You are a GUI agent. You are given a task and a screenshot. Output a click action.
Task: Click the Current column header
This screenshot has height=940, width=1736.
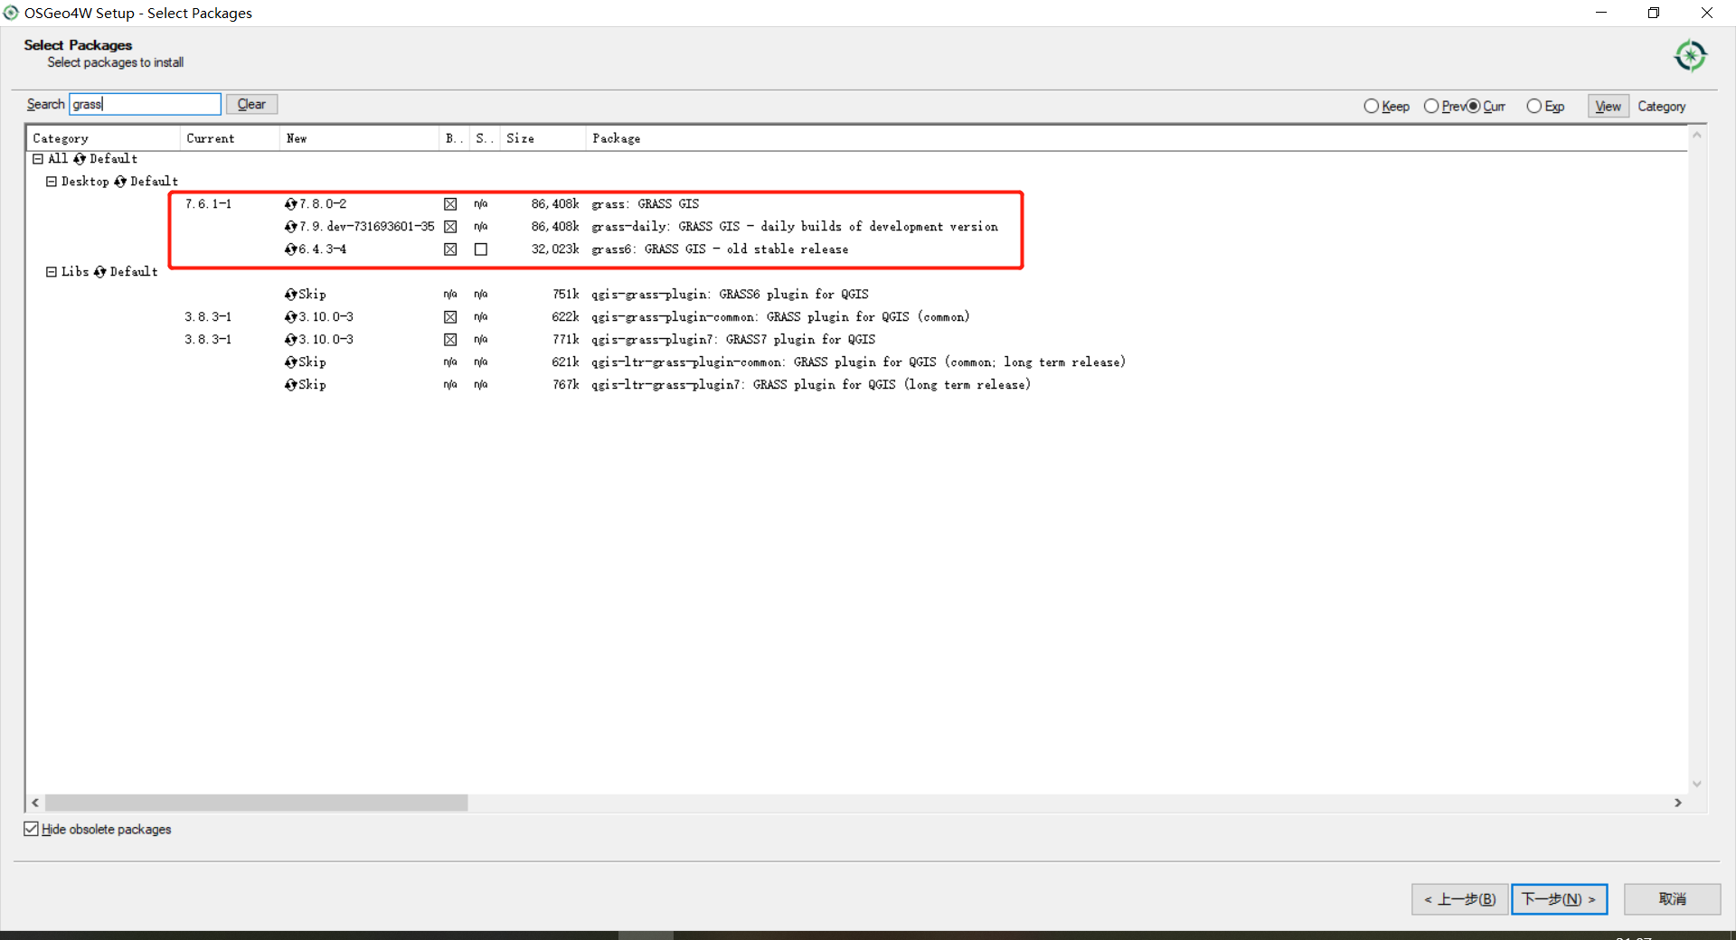(x=230, y=138)
